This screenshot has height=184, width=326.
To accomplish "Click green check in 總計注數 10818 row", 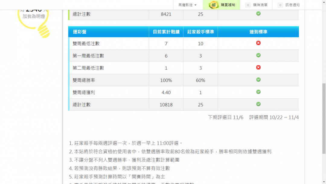I will 258,104.
